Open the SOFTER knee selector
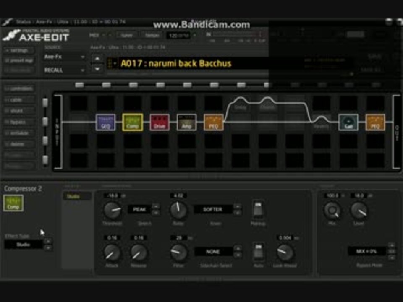This screenshot has width=403, height=302. [213, 210]
